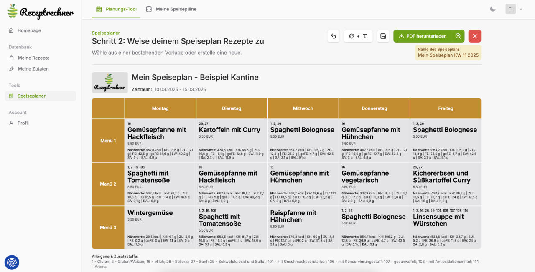Click the TI account avatar
Viewport: 535px width, 272px height.
coord(510,9)
